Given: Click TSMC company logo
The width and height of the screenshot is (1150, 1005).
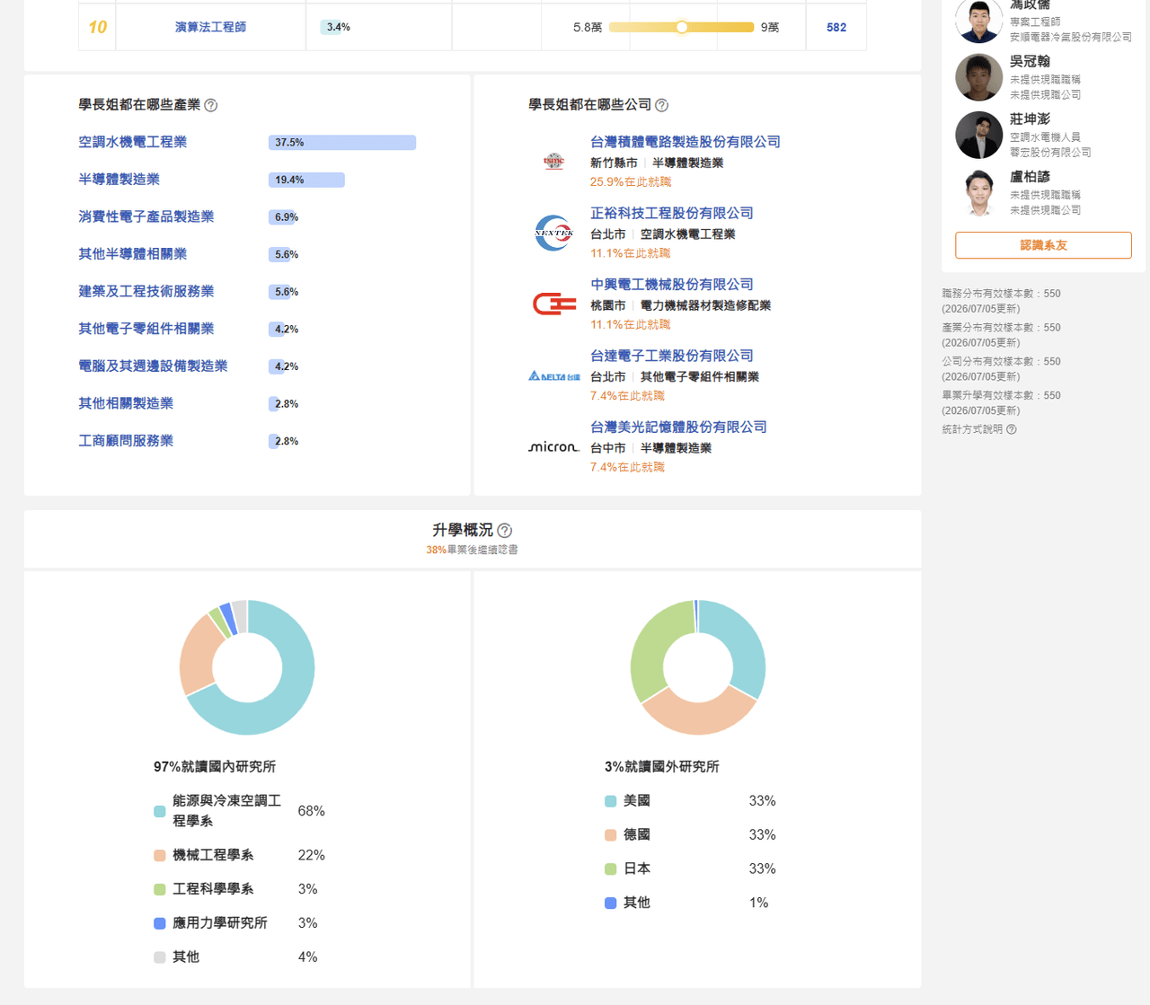Looking at the screenshot, I should [x=554, y=162].
